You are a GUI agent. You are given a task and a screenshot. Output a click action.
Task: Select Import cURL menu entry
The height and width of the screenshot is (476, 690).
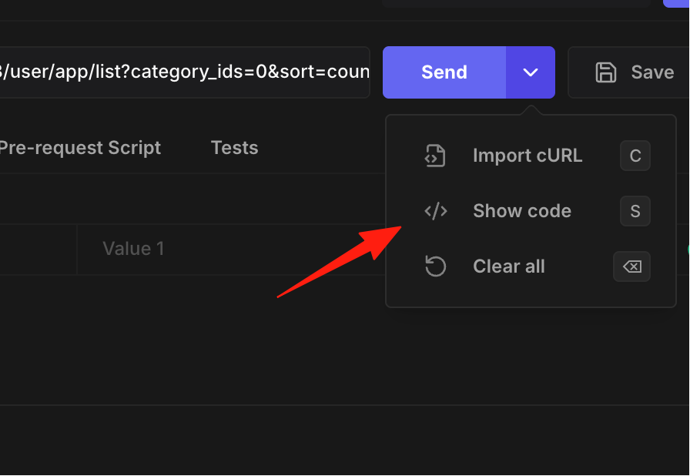click(531, 156)
